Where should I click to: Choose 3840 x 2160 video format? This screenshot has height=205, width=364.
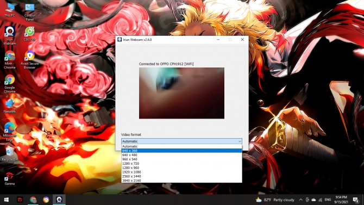pos(181,181)
